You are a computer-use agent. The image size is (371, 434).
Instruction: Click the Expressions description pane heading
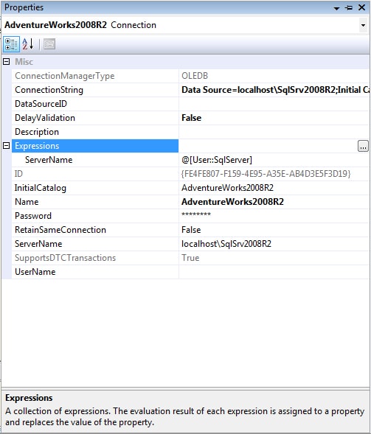29,398
